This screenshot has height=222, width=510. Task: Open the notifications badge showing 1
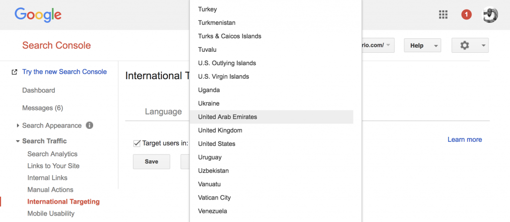pyautogui.click(x=466, y=14)
